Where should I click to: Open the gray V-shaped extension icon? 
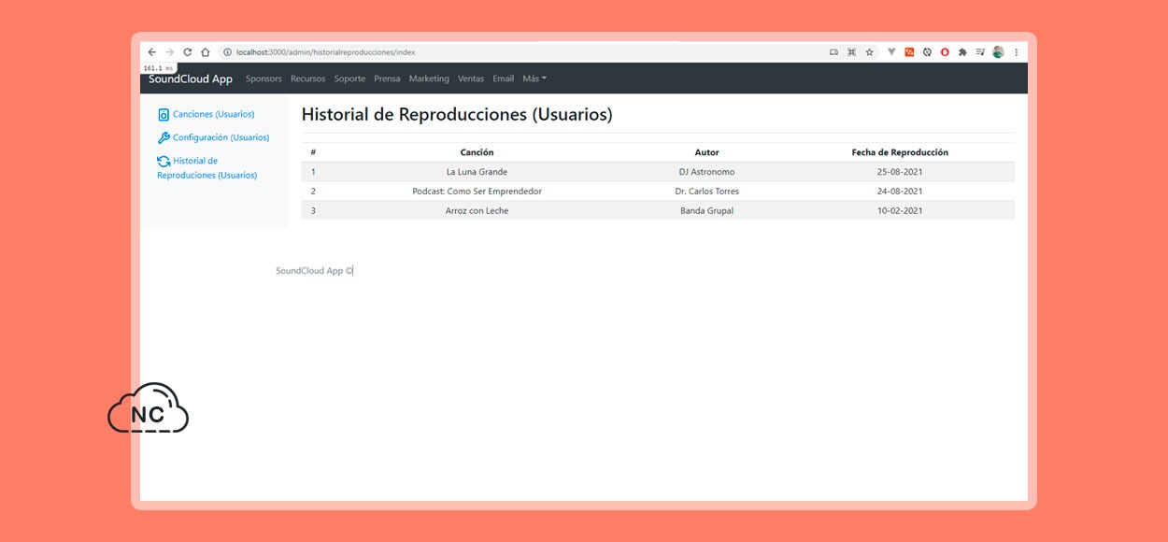coord(891,52)
